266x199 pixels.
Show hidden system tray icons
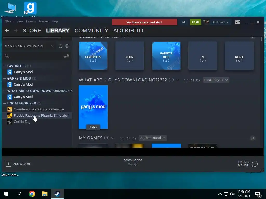tap(220, 194)
